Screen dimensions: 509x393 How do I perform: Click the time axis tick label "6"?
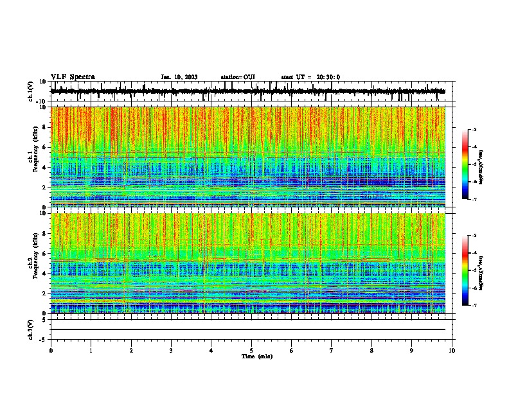tap(292, 351)
